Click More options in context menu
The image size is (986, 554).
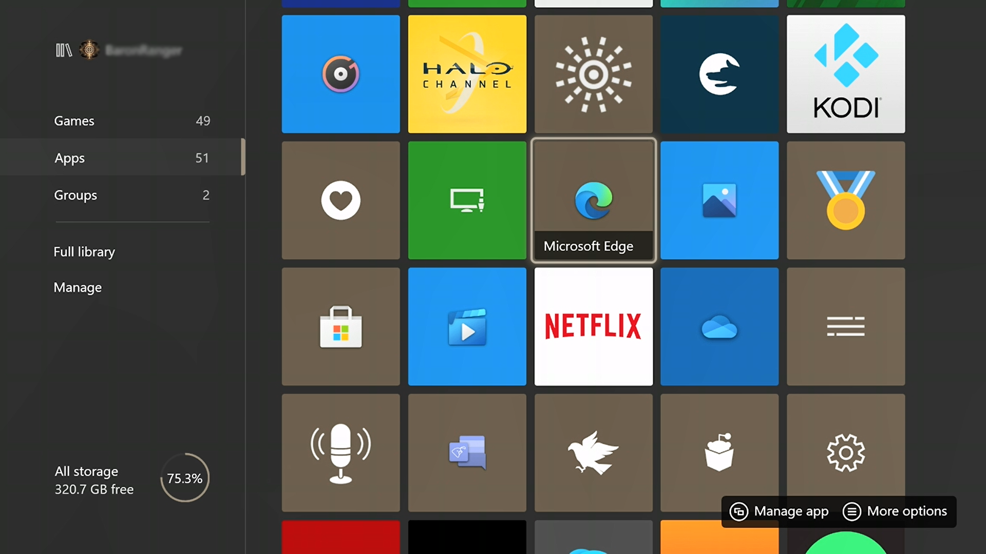click(x=895, y=511)
